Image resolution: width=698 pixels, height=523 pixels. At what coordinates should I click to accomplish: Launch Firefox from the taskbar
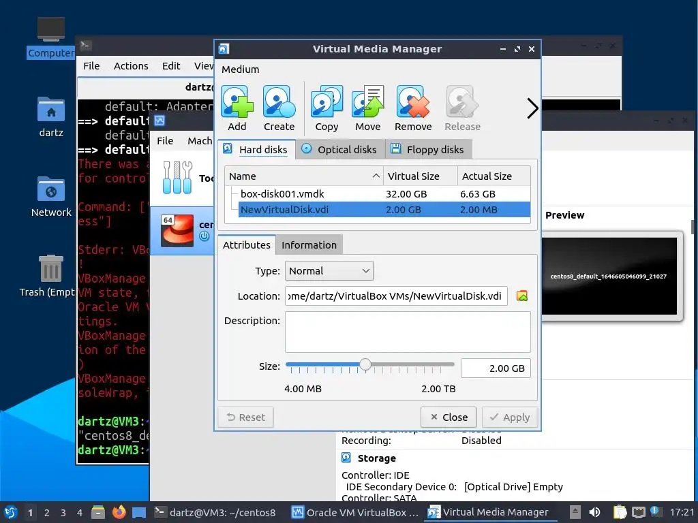point(119,512)
